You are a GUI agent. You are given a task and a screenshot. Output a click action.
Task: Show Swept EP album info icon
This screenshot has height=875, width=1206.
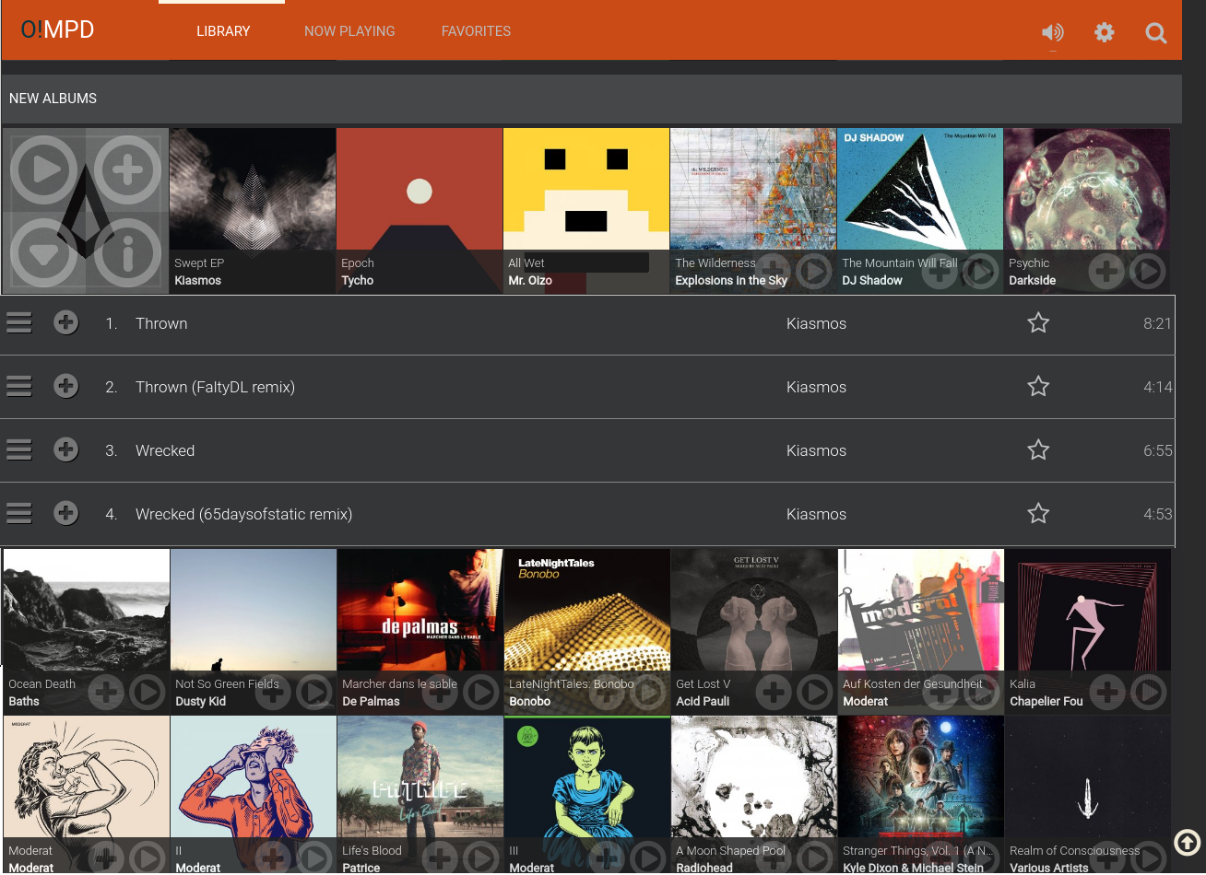point(127,252)
